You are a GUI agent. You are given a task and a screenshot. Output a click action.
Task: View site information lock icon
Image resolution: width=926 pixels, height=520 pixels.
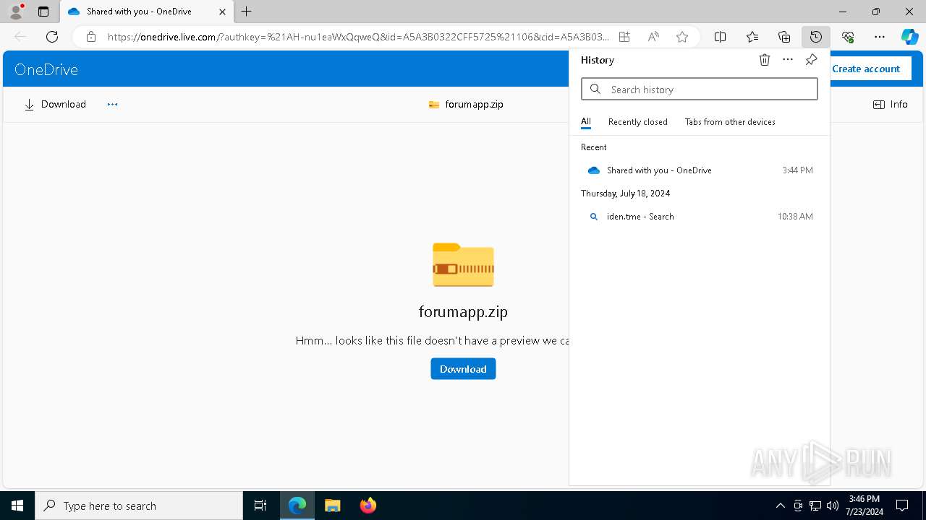point(91,37)
